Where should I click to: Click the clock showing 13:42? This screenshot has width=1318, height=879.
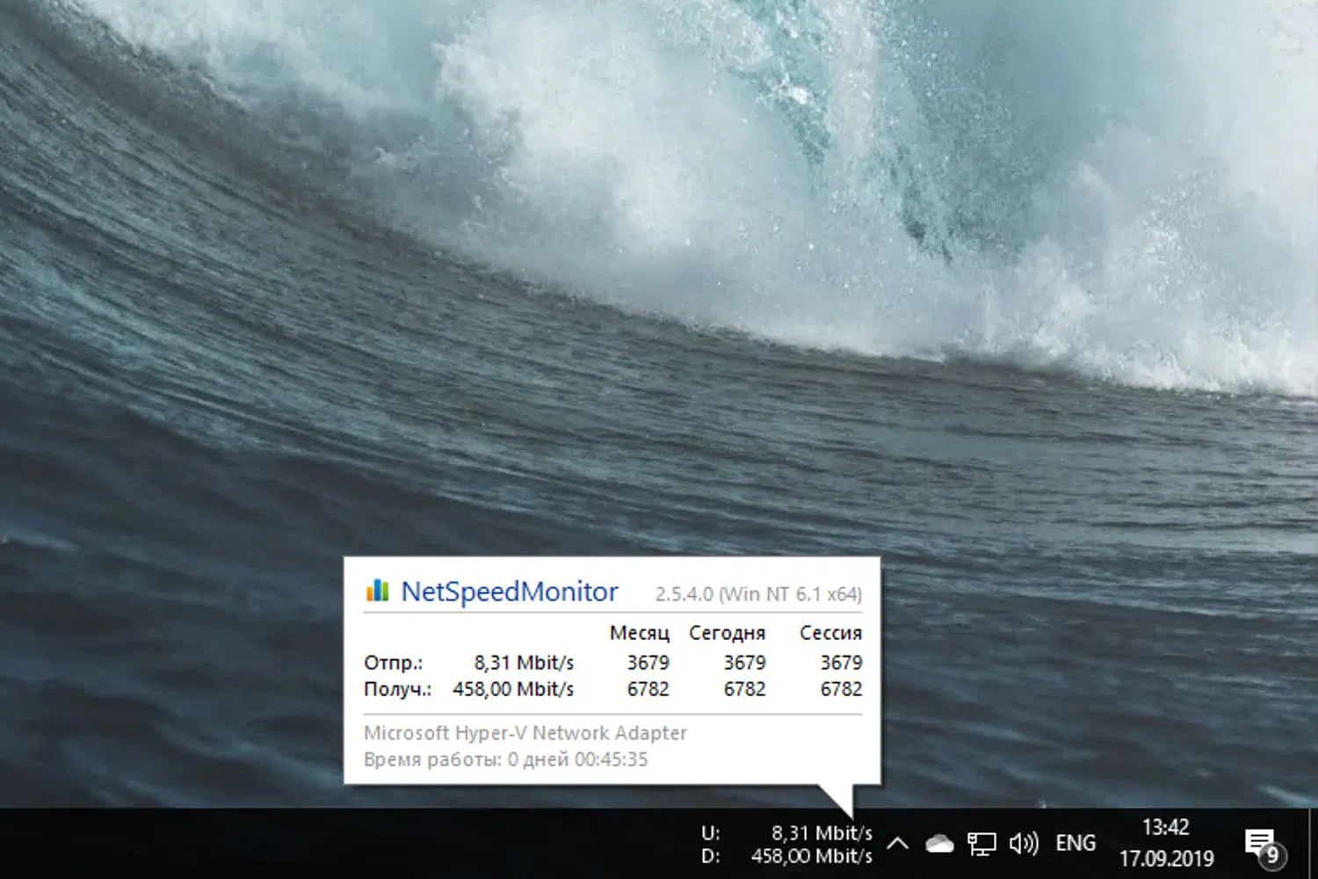(1165, 827)
